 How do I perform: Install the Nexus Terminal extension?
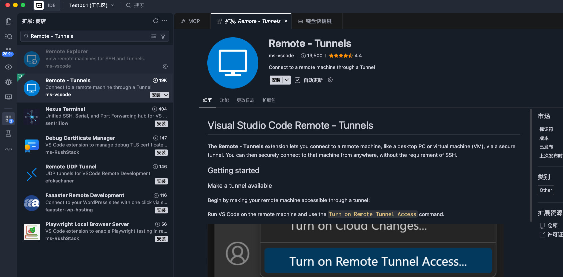[161, 124]
